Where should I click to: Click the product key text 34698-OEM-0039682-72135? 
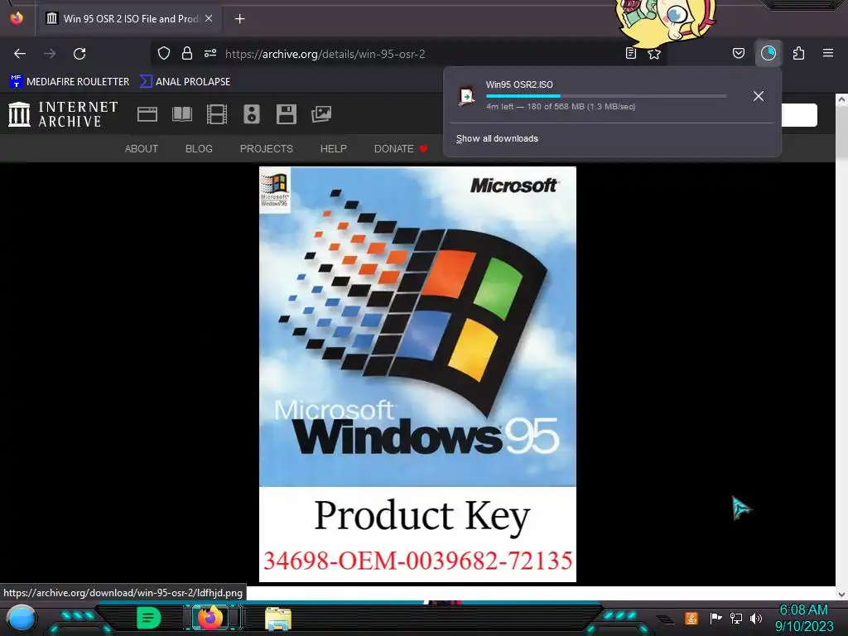(417, 561)
